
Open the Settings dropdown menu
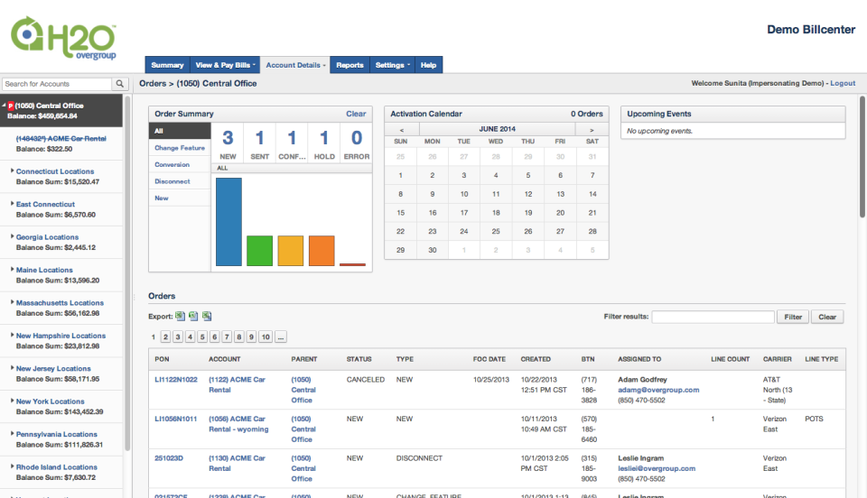pyautogui.click(x=393, y=65)
